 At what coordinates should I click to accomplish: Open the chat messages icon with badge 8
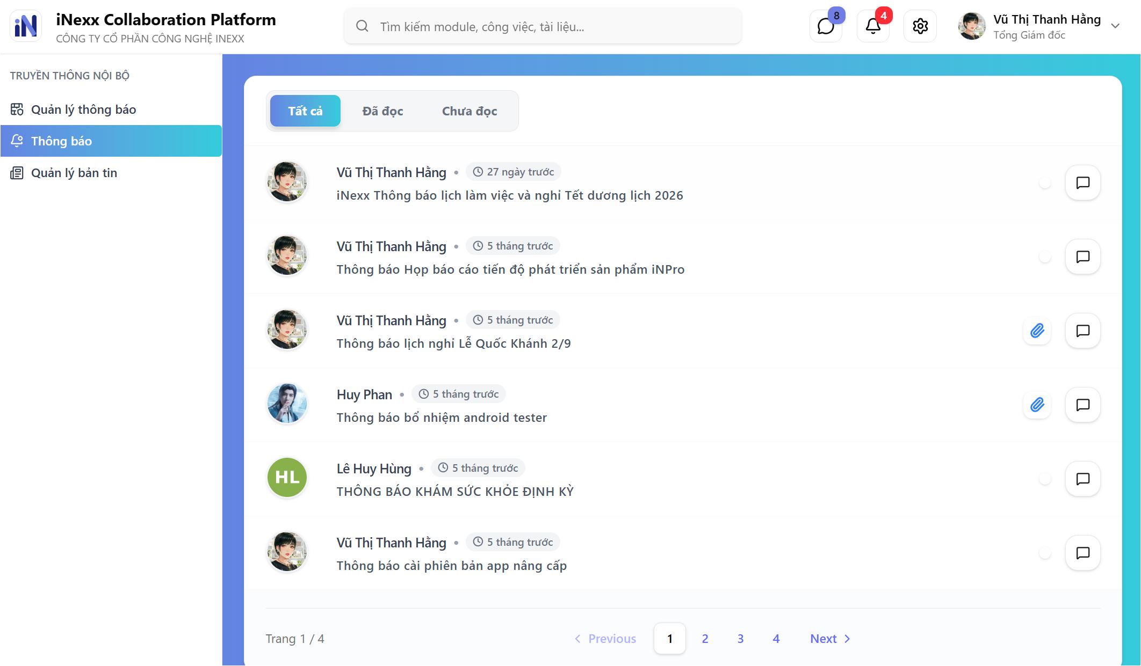click(x=826, y=26)
